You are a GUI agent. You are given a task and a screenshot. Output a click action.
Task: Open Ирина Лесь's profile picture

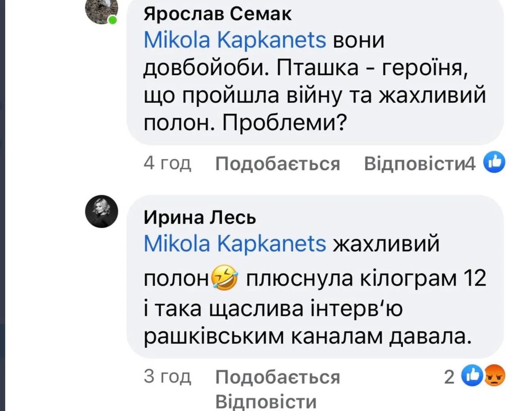[x=102, y=212]
